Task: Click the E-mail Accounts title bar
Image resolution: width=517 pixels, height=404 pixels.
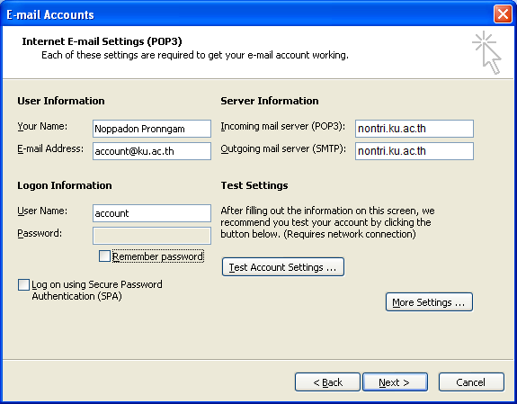Action: tap(247, 14)
